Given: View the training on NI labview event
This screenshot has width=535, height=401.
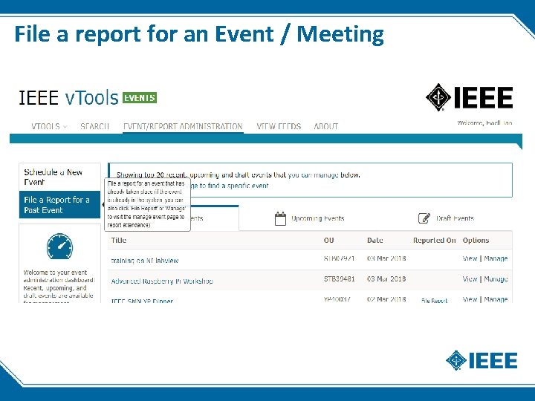Looking at the screenshot, I should (x=470, y=258).
